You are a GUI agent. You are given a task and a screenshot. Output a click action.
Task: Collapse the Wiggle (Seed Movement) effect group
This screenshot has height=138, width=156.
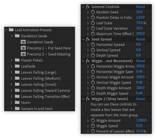83,61
